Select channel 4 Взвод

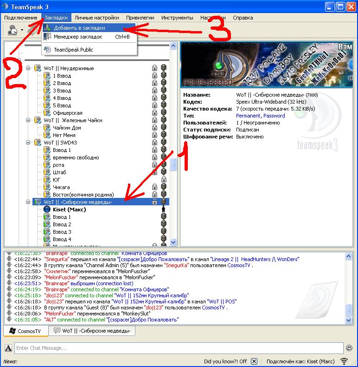pos(62,98)
